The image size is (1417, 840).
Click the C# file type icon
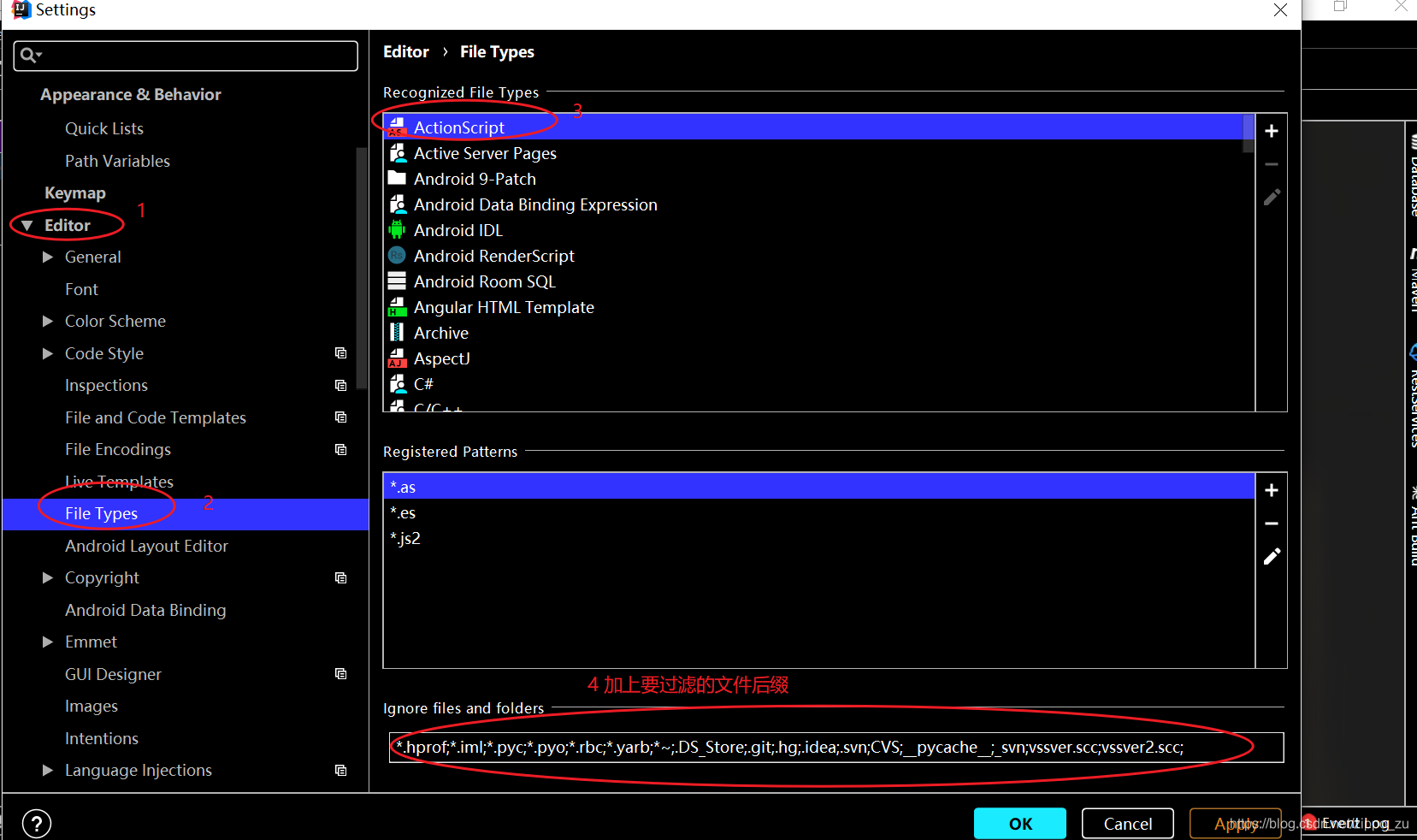coord(397,384)
